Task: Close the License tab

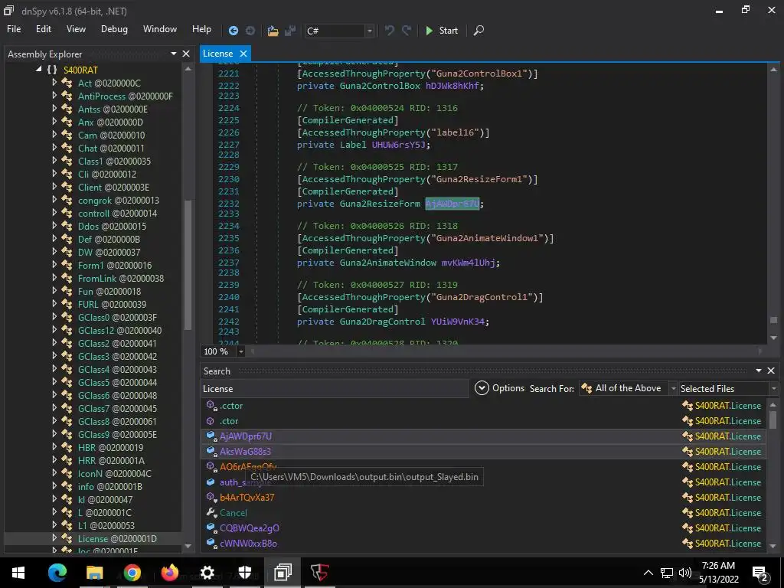Action: coord(243,54)
